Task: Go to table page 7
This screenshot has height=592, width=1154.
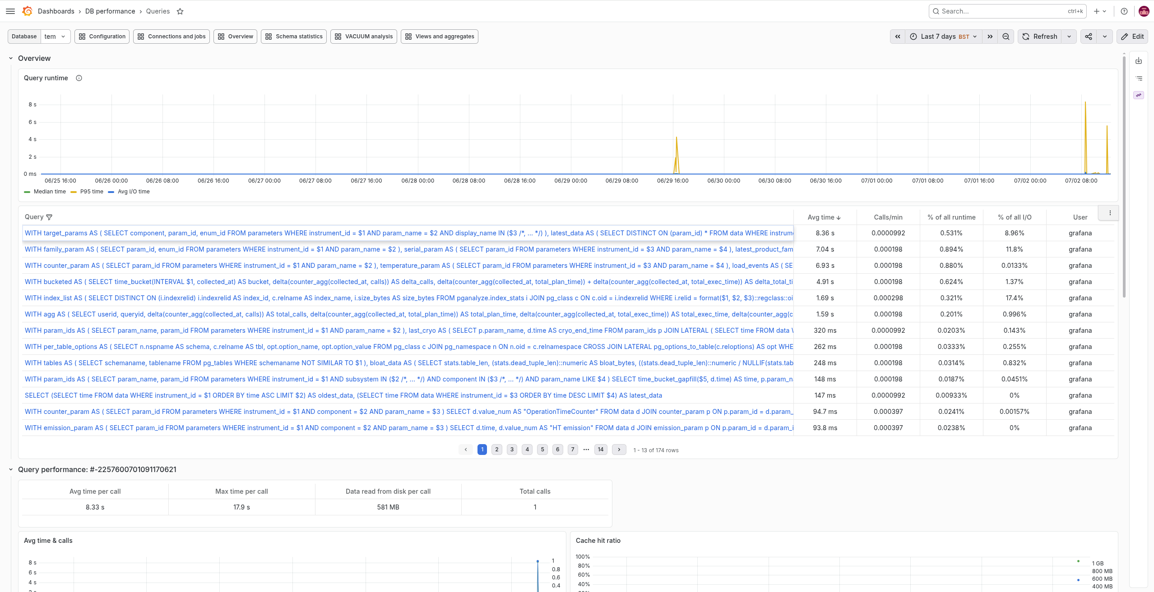Action: (x=573, y=450)
